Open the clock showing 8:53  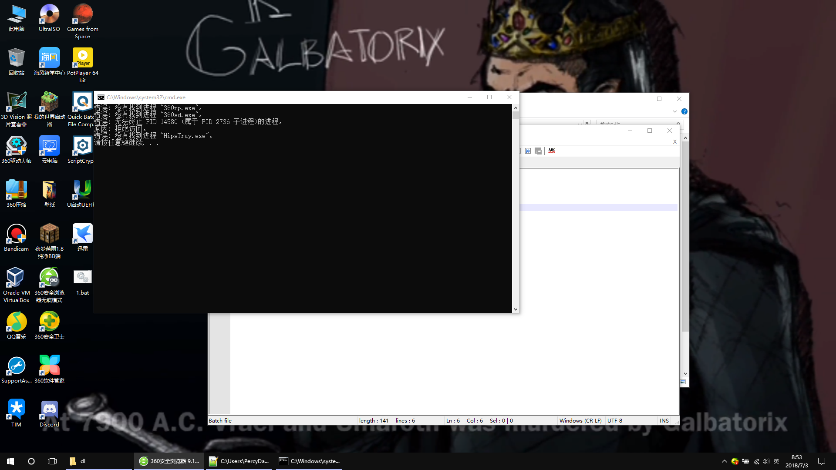(x=796, y=461)
